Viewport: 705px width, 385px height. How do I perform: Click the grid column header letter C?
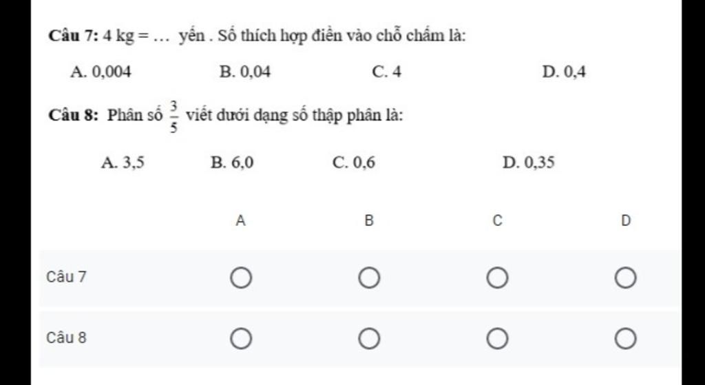pos(497,221)
